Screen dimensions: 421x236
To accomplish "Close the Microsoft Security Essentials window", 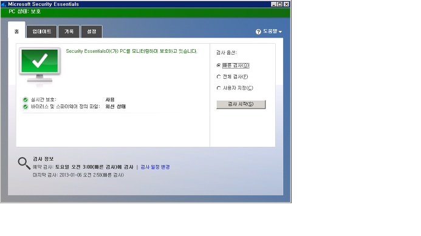I will pyautogui.click(x=287, y=4).
